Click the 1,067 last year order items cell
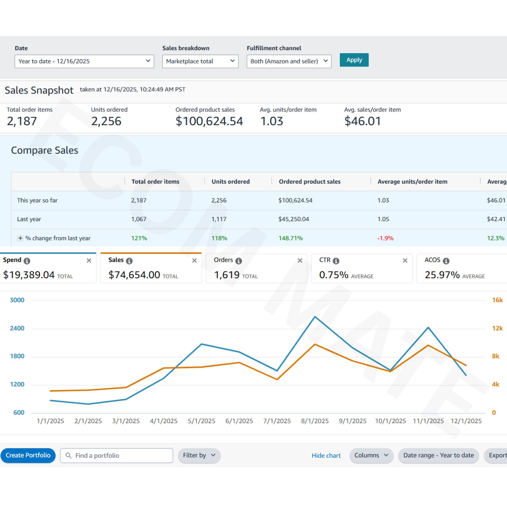The height and width of the screenshot is (507, 507). click(x=139, y=219)
